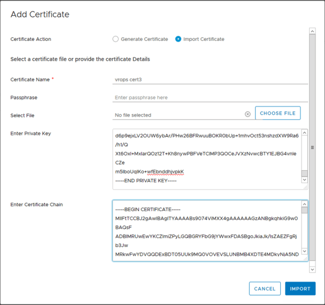Image resolution: width=325 pixels, height=305 pixels.
Task: Select the Import Certificate radio option
Action: click(178, 39)
